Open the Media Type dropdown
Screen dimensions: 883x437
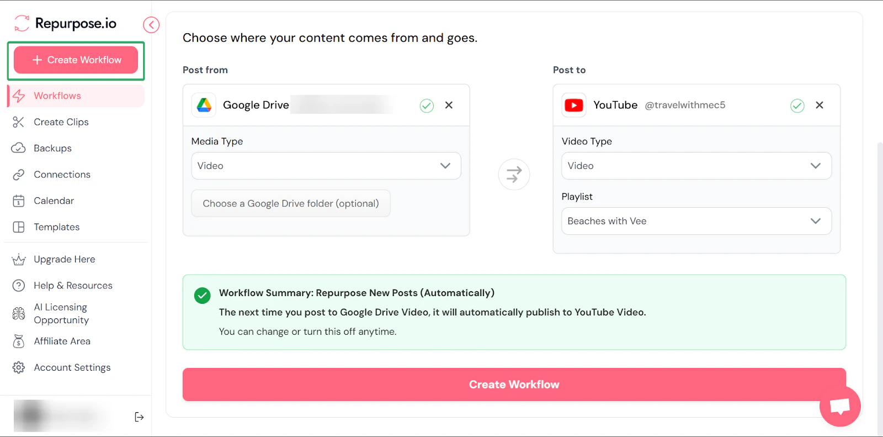pyautogui.click(x=326, y=166)
